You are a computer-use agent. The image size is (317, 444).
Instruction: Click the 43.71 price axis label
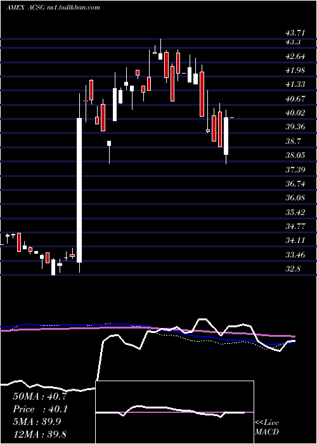(x=295, y=33)
